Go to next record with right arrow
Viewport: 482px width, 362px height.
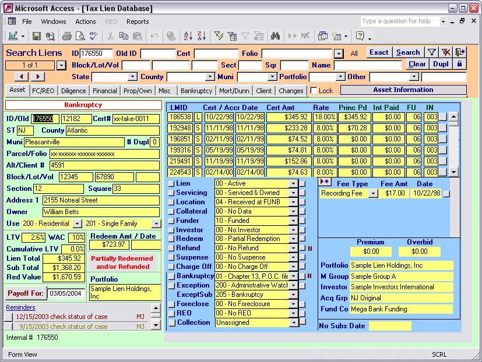coord(38,76)
